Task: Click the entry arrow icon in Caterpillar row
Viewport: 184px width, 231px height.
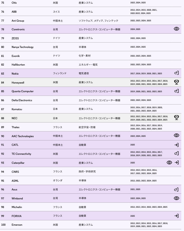Action: pos(177,162)
